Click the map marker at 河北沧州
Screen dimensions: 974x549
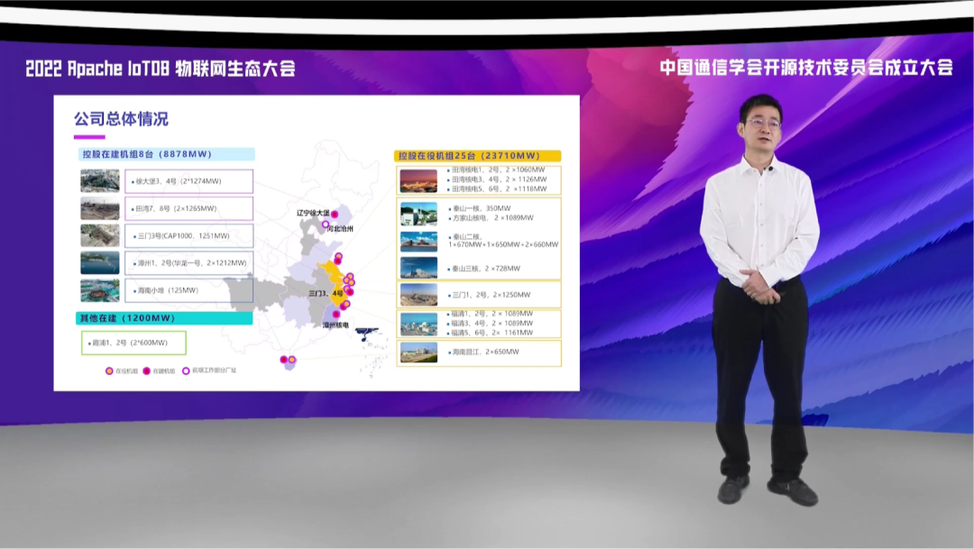[x=325, y=226]
